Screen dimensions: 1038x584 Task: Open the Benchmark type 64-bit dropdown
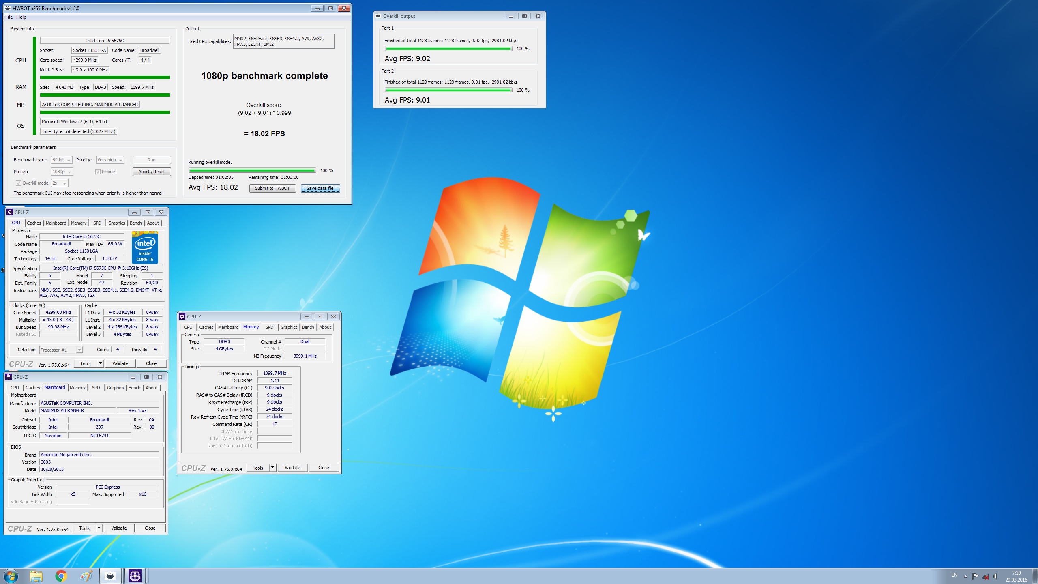62,160
